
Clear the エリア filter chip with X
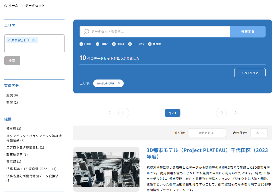point(119,84)
